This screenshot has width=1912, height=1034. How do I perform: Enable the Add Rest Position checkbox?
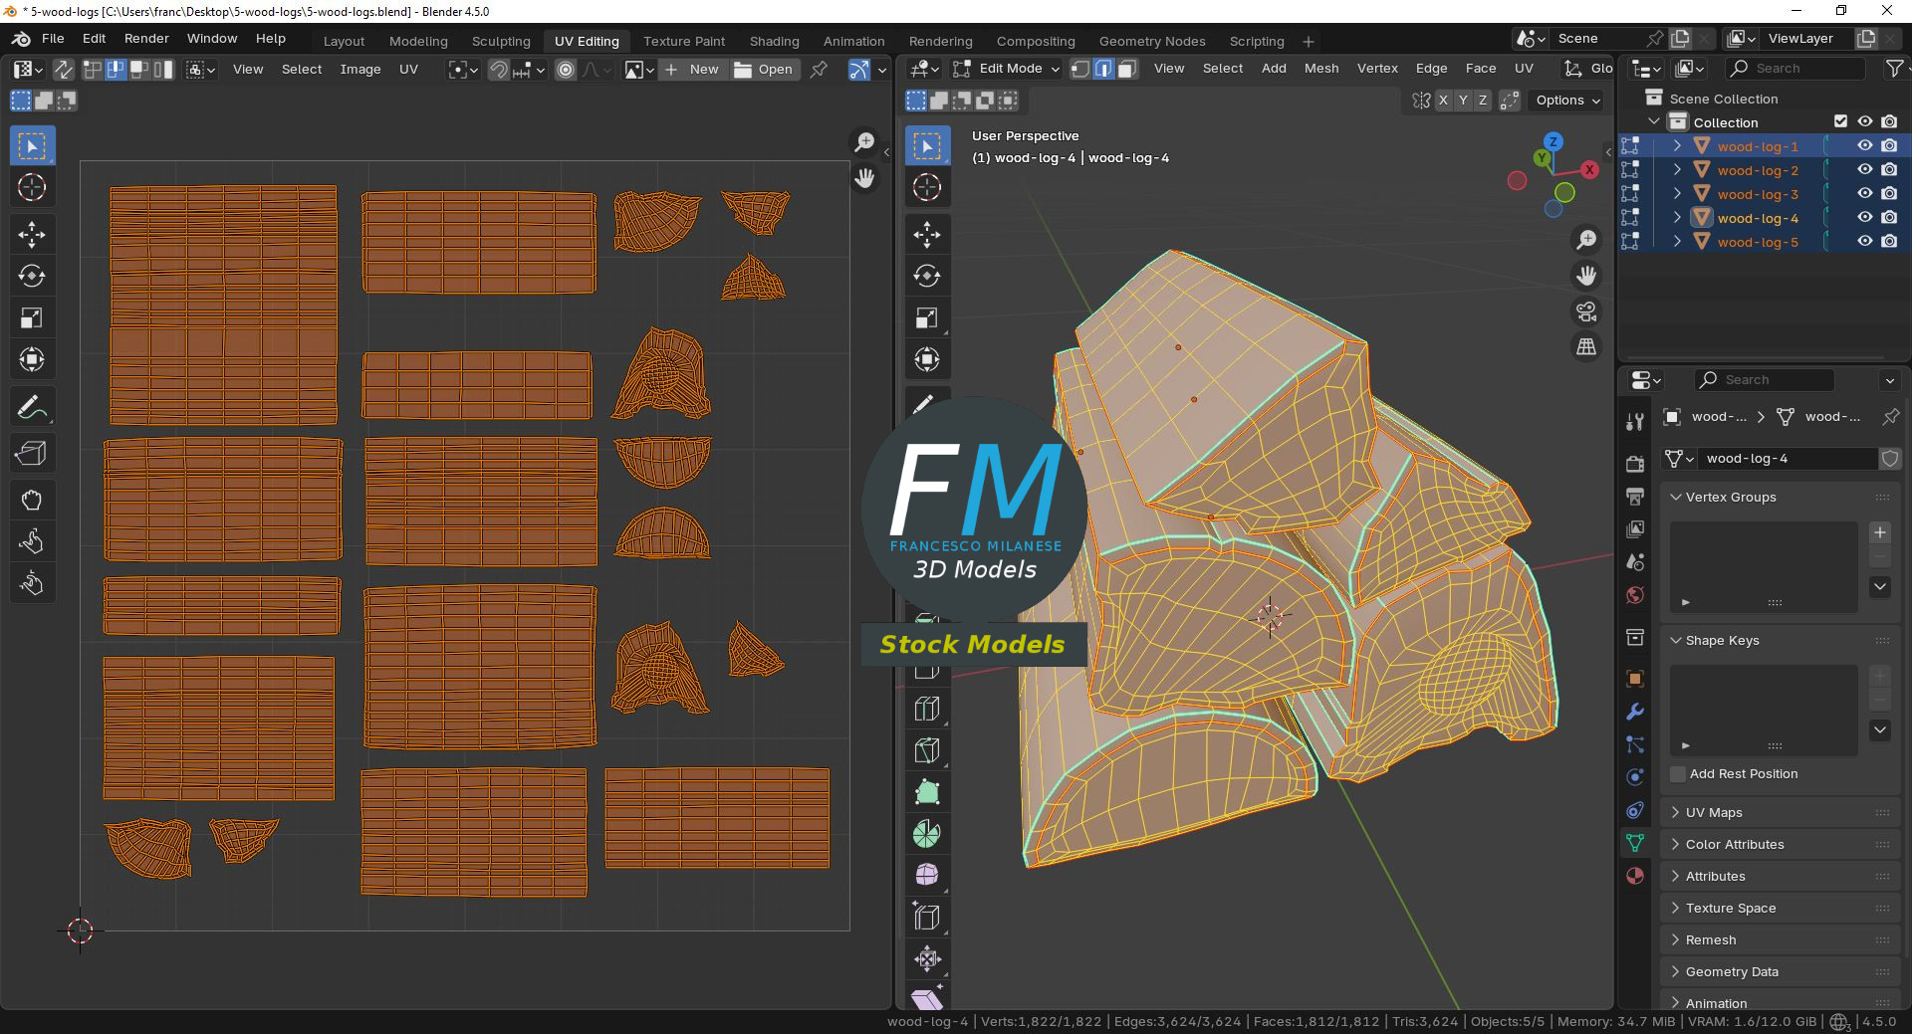1678,774
